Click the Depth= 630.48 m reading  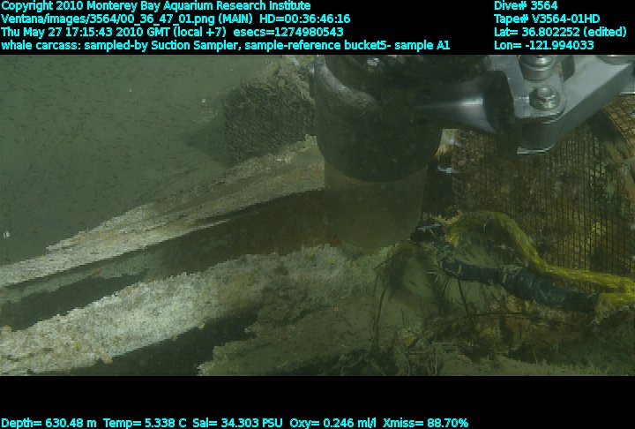pos(46,423)
